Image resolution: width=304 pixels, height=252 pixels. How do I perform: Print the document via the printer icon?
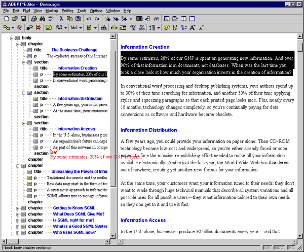pos(34,19)
